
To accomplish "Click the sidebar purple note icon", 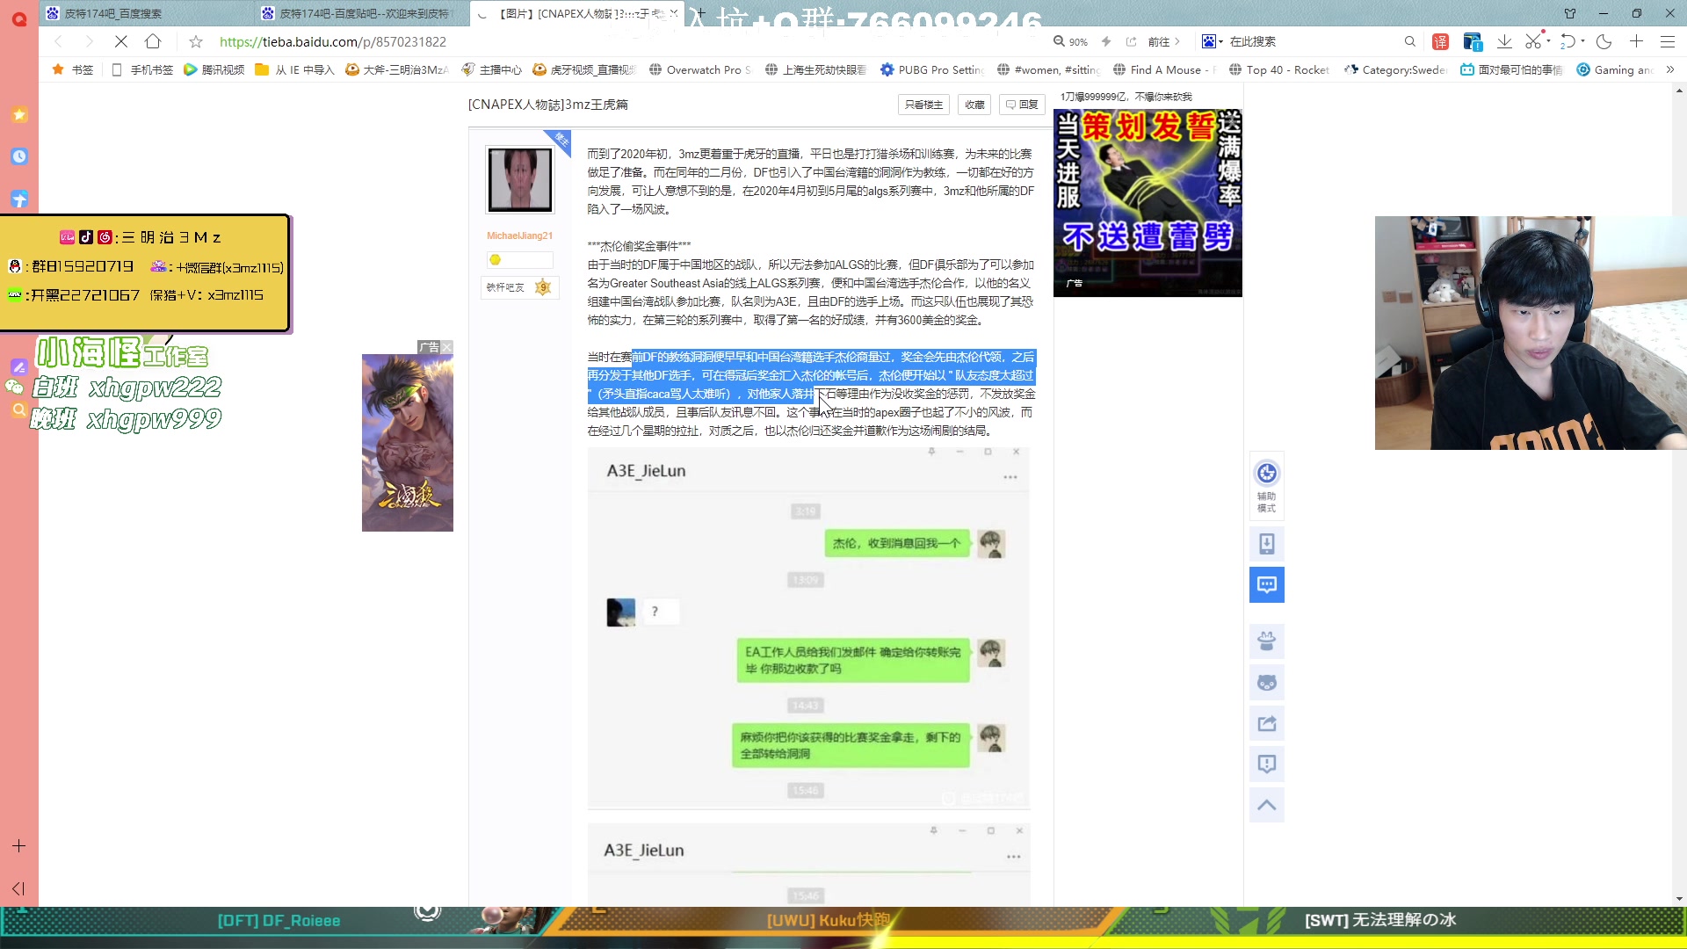I will pos(18,366).
